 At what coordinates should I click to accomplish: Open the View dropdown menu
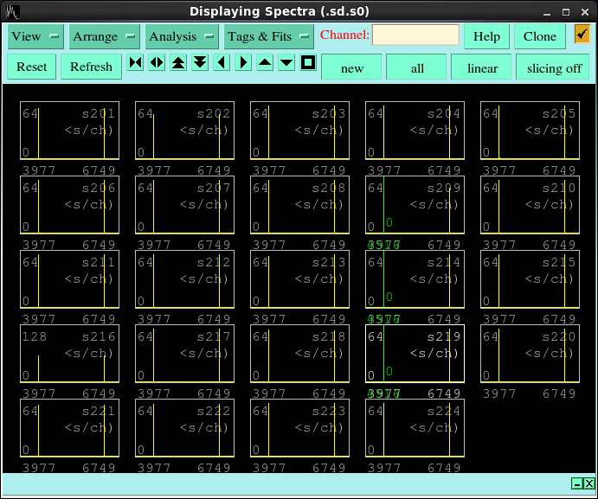point(36,36)
